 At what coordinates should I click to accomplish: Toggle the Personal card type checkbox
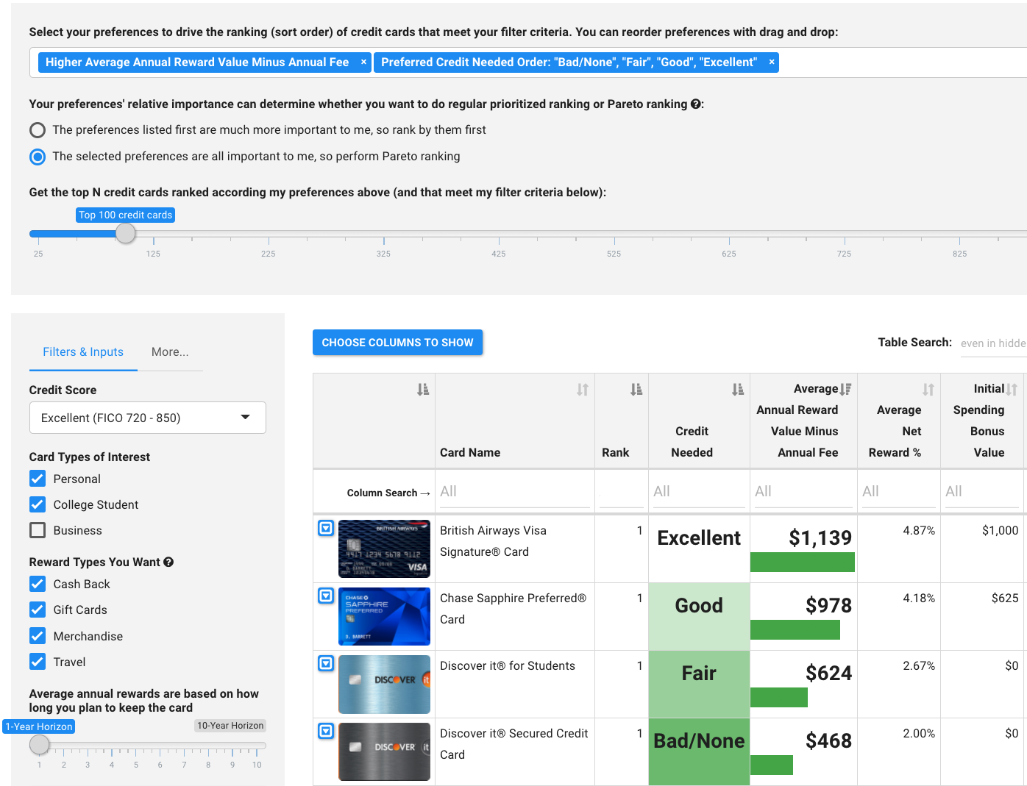38,479
